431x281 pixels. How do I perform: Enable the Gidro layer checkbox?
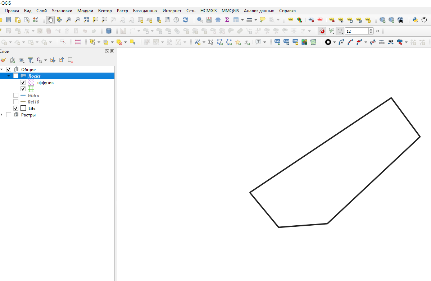(x=16, y=95)
